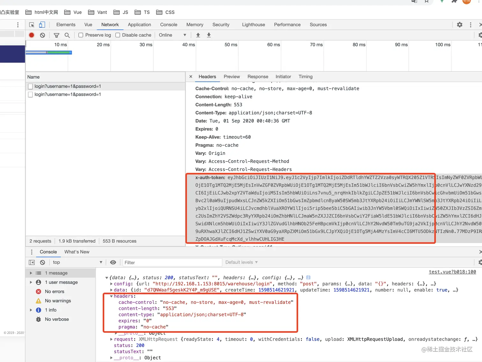Click the request bar in network timeline overview

[48, 52]
